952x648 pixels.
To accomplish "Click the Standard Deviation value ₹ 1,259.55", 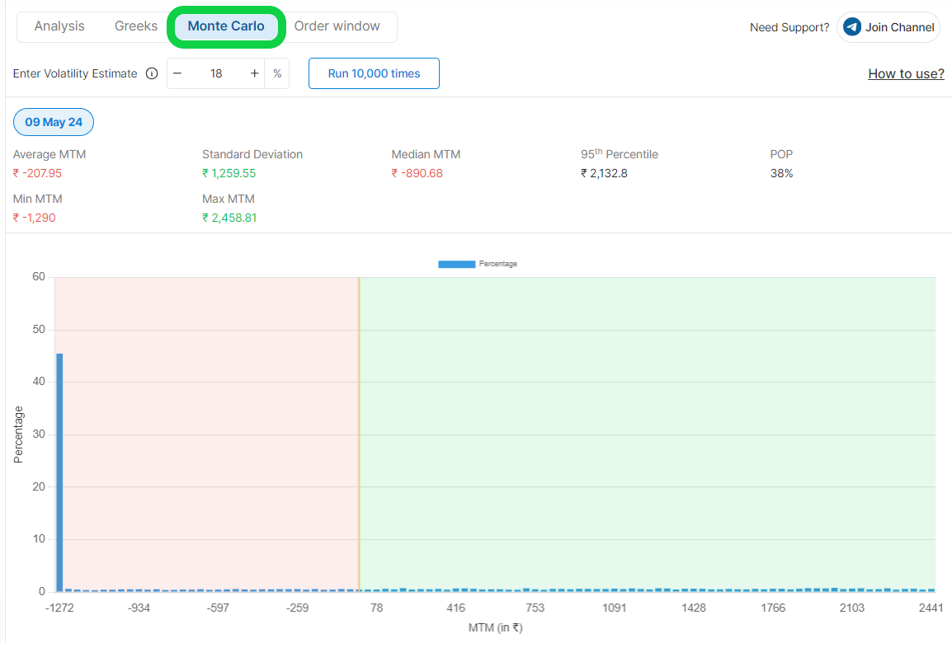I will (x=229, y=173).
